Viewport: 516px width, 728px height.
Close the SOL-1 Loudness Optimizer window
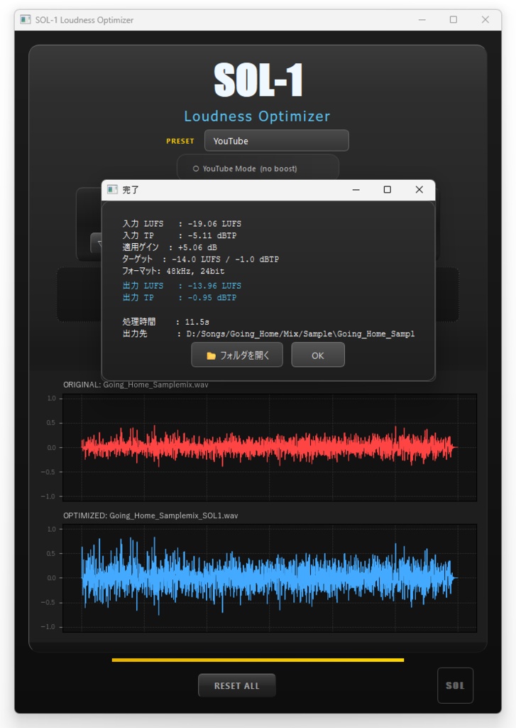tap(485, 19)
